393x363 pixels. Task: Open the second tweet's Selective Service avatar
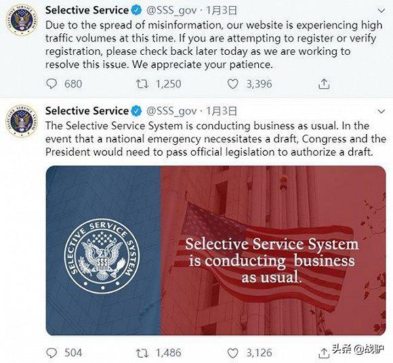(22, 121)
